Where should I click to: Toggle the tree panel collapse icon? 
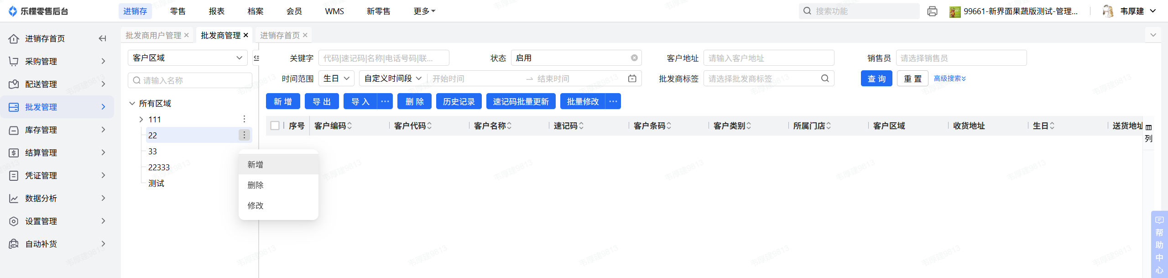(x=256, y=58)
